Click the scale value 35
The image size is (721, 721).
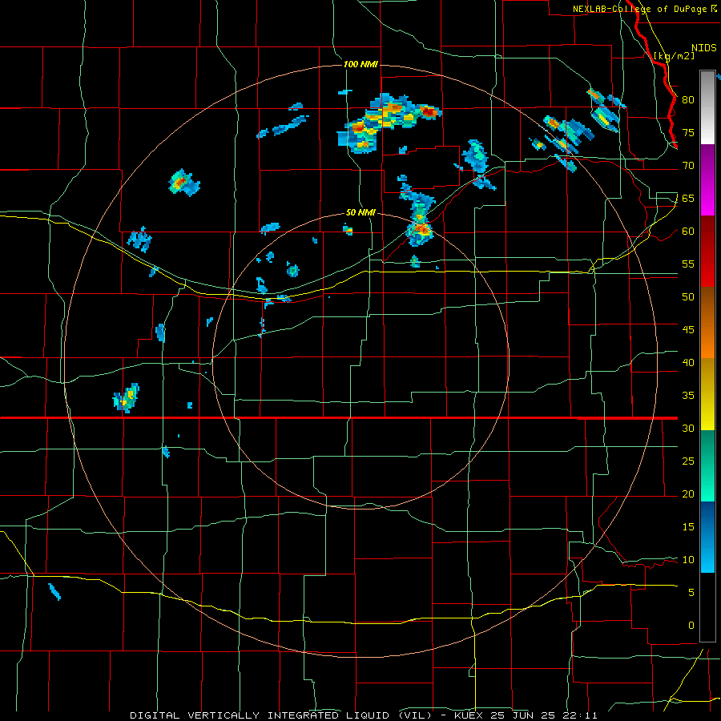[x=688, y=396]
